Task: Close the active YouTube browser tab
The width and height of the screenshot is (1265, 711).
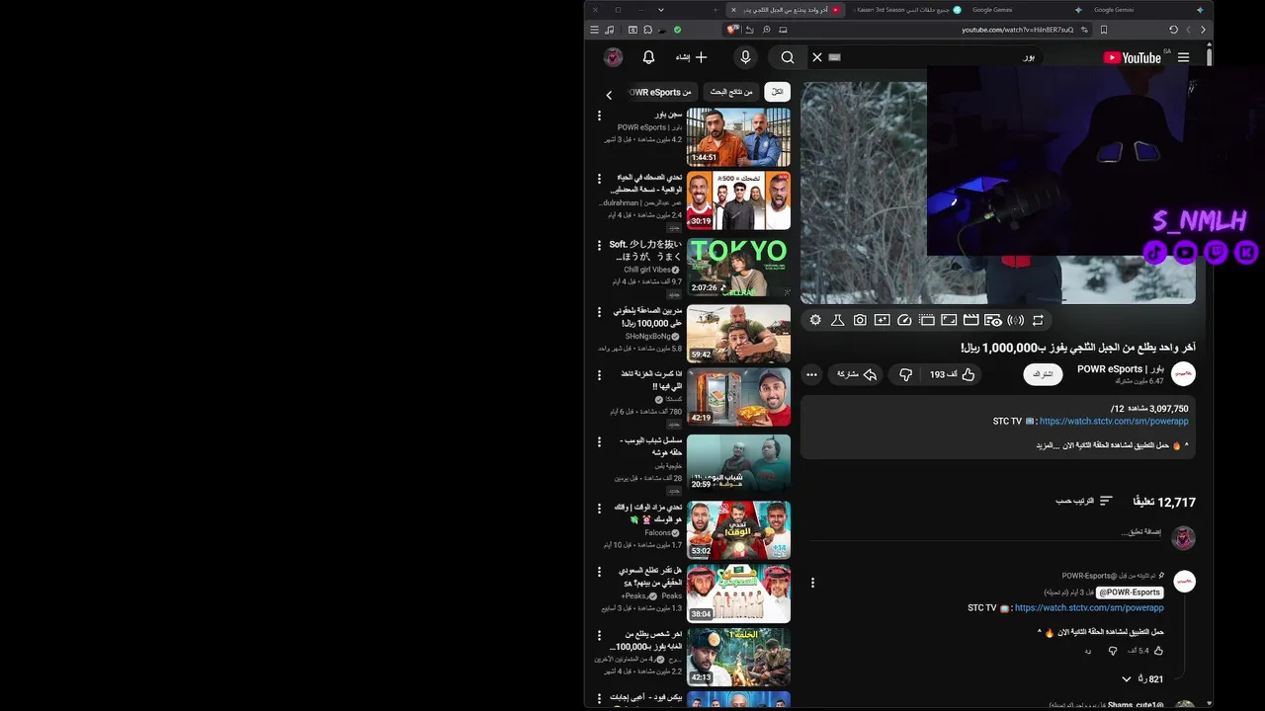Action: (733, 10)
